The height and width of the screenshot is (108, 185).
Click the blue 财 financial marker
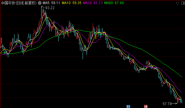pyautogui.click(x=128, y=107)
